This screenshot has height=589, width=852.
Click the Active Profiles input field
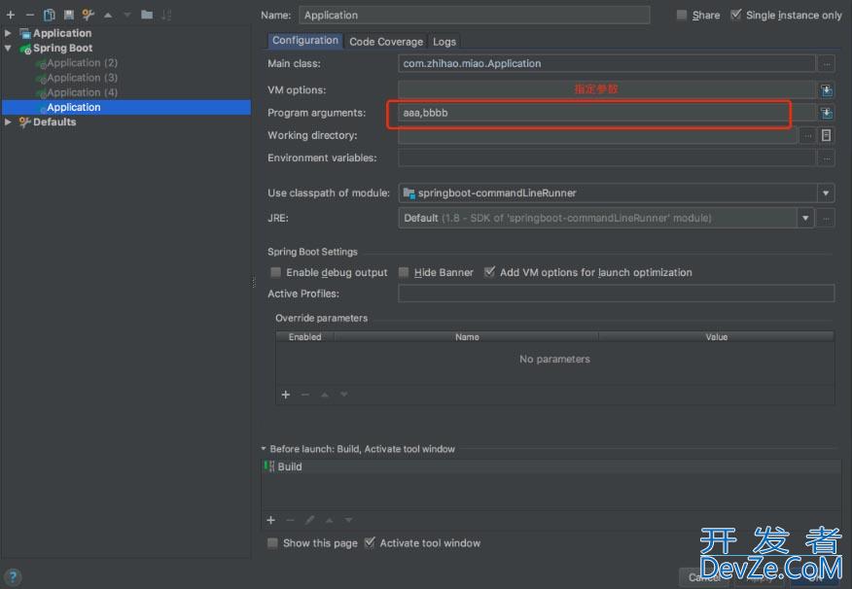click(617, 294)
